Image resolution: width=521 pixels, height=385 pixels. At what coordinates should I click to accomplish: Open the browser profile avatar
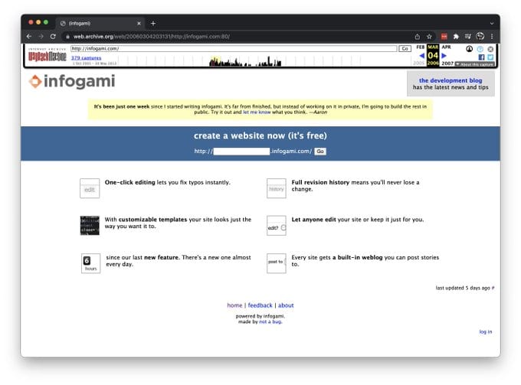pos(480,36)
